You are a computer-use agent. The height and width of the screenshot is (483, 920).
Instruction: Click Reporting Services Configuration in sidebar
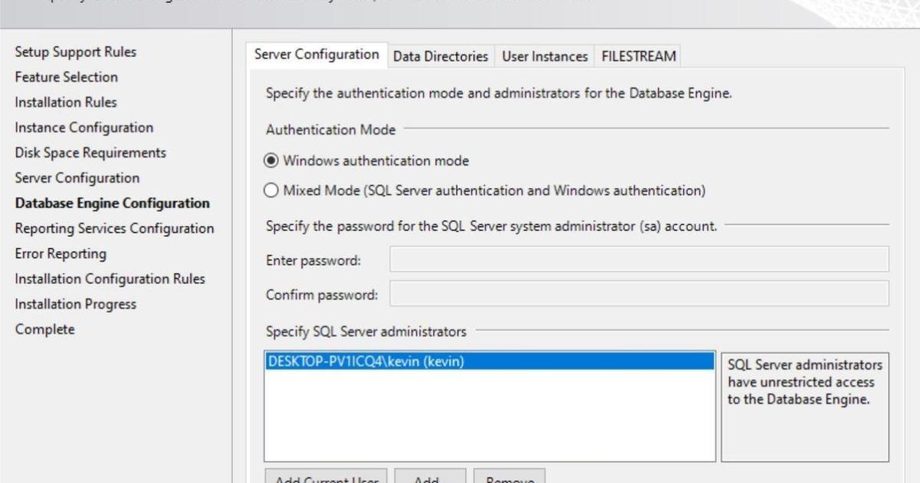tap(115, 228)
